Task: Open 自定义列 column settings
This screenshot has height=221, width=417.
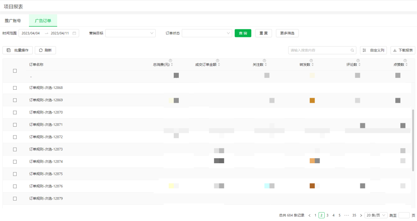Action: pyautogui.click(x=373, y=50)
